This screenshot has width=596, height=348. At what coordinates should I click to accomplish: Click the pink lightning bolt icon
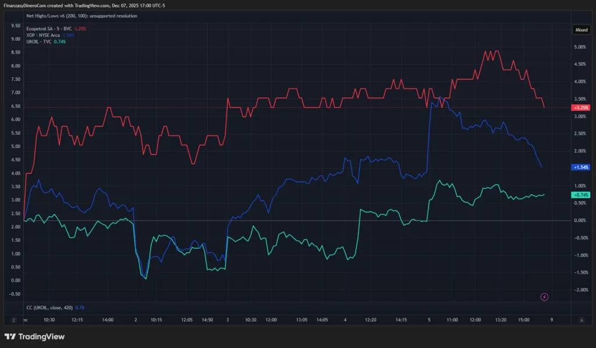pos(544,297)
